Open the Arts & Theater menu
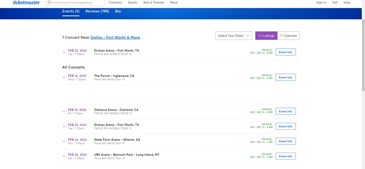This screenshot has width=365, height=169. [x=154, y=2]
